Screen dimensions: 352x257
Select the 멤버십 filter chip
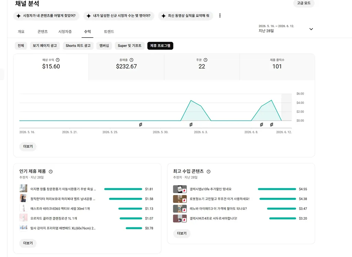coord(104,46)
